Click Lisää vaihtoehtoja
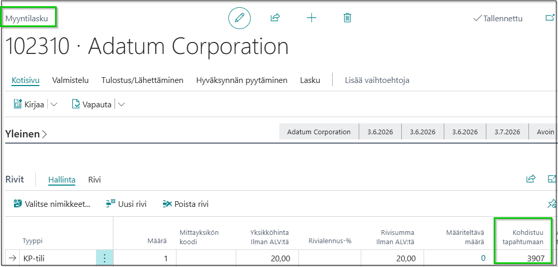Viewport: 558px width, 267px height. click(377, 80)
